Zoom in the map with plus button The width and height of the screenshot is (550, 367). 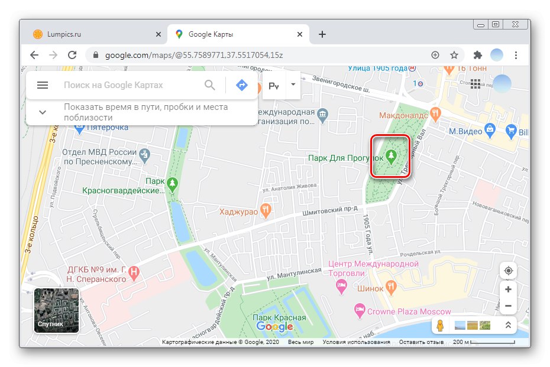click(508, 290)
